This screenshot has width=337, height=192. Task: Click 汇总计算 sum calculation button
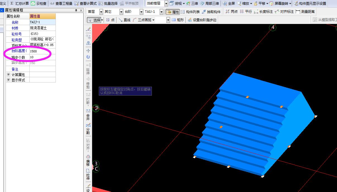pyautogui.click(x=20, y=3)
